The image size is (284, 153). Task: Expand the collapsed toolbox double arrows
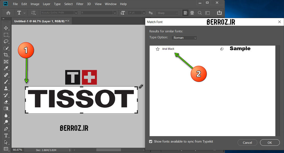point(3,19)
